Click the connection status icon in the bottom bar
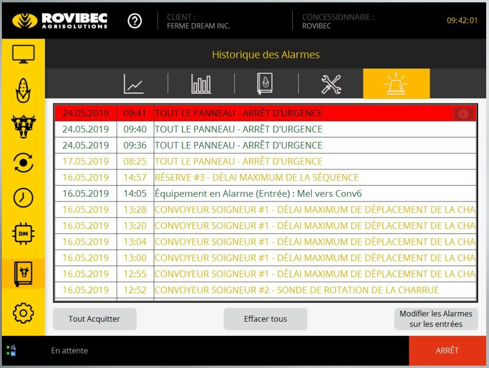Viewport: 489px width, 368px height. pyautogui.click(x=11, y=350)
